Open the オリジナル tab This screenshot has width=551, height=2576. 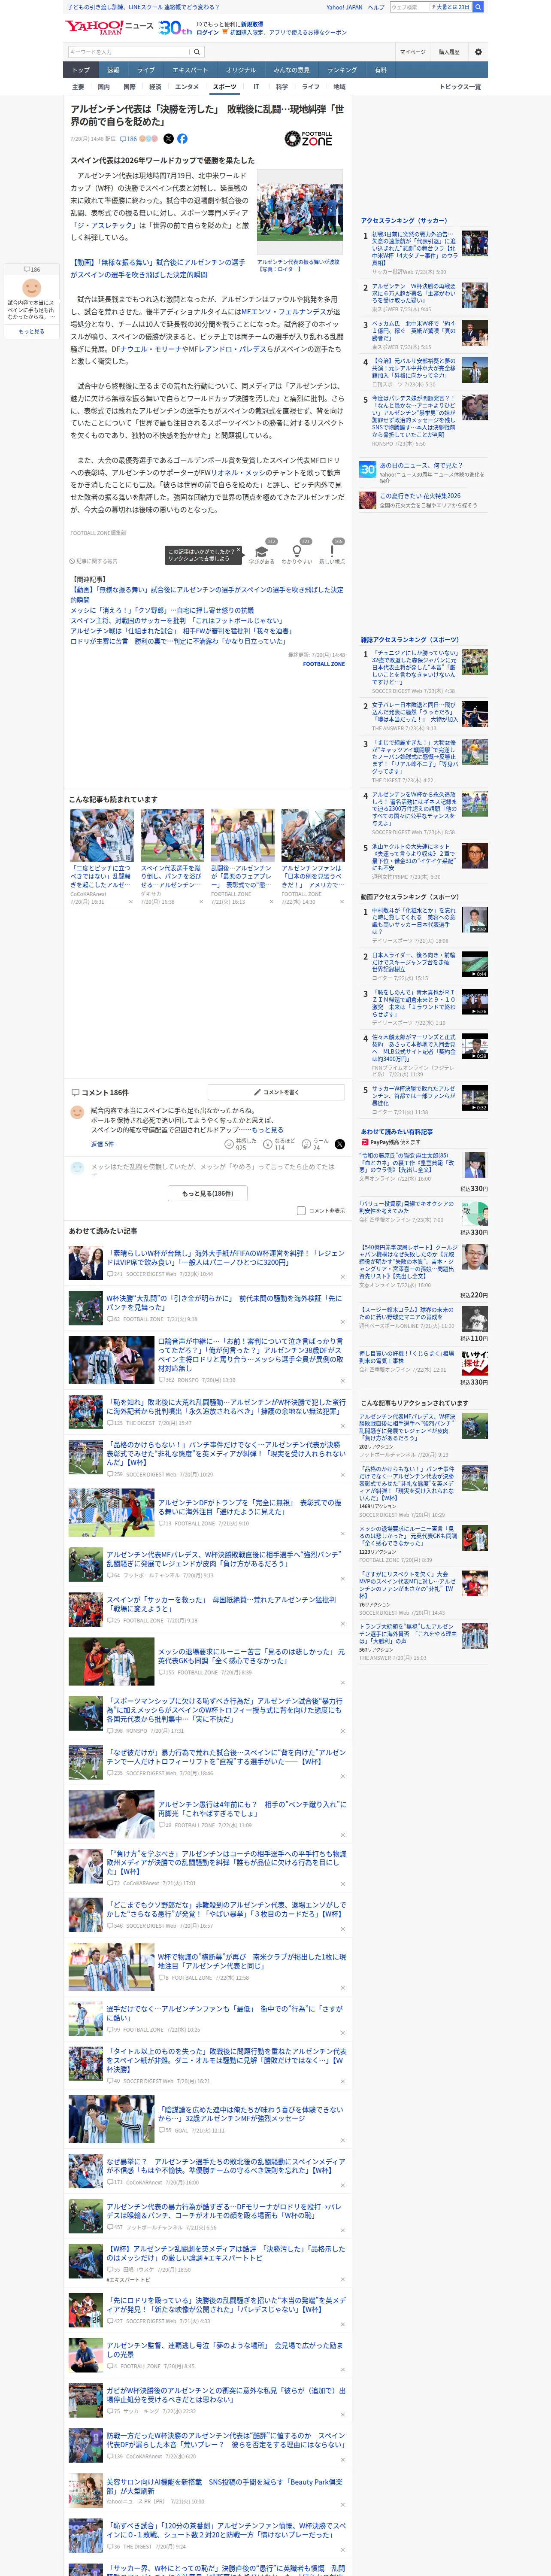pos(241,70)
